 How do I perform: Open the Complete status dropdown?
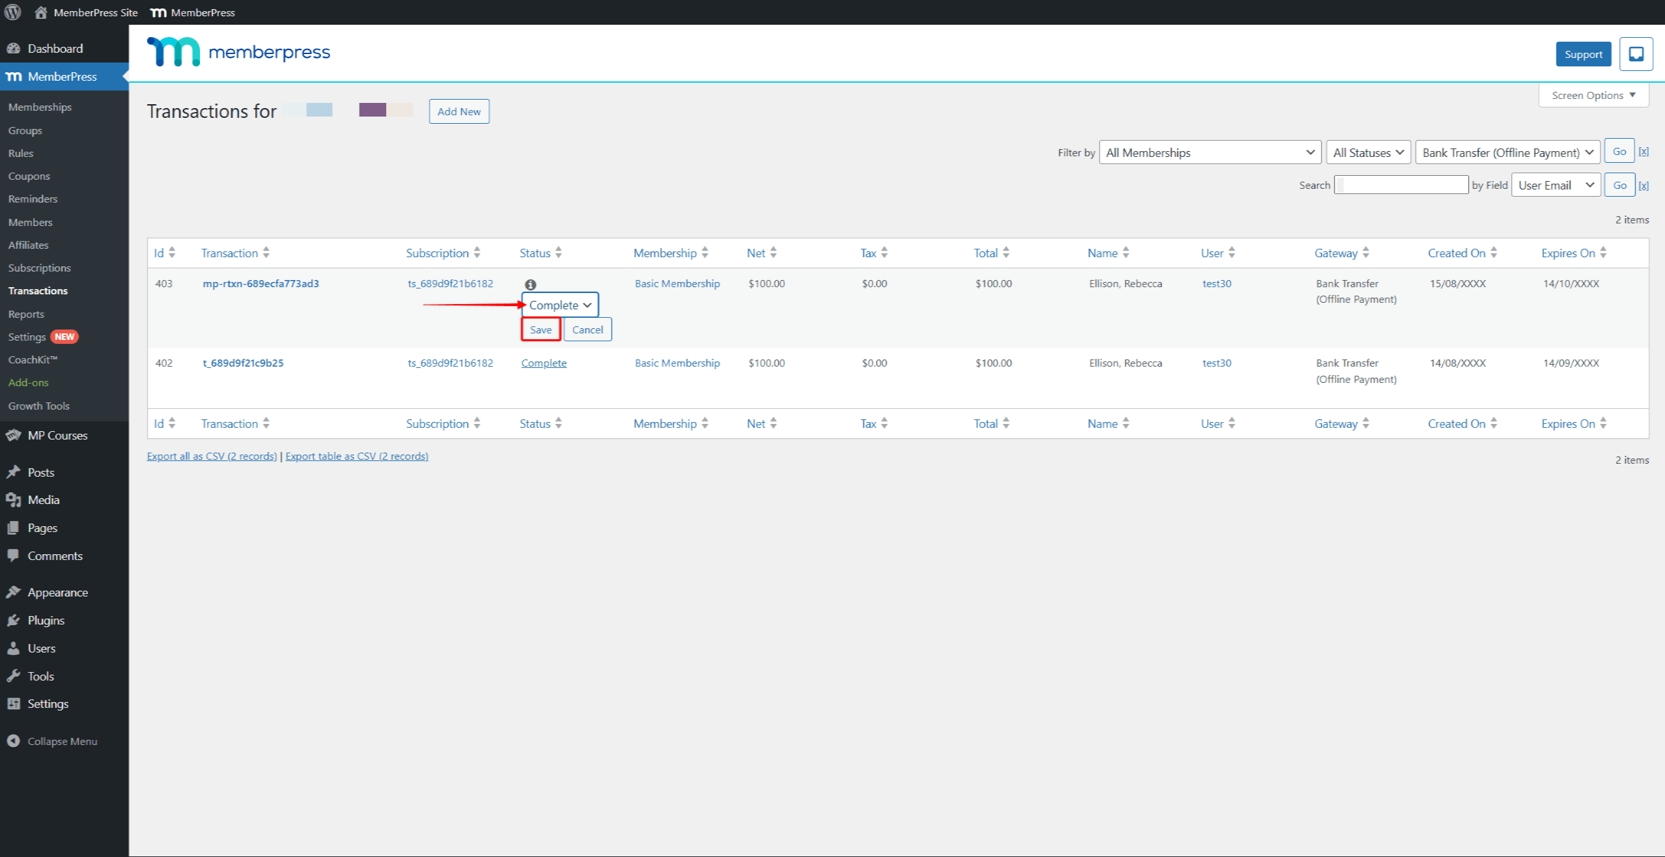559,305
